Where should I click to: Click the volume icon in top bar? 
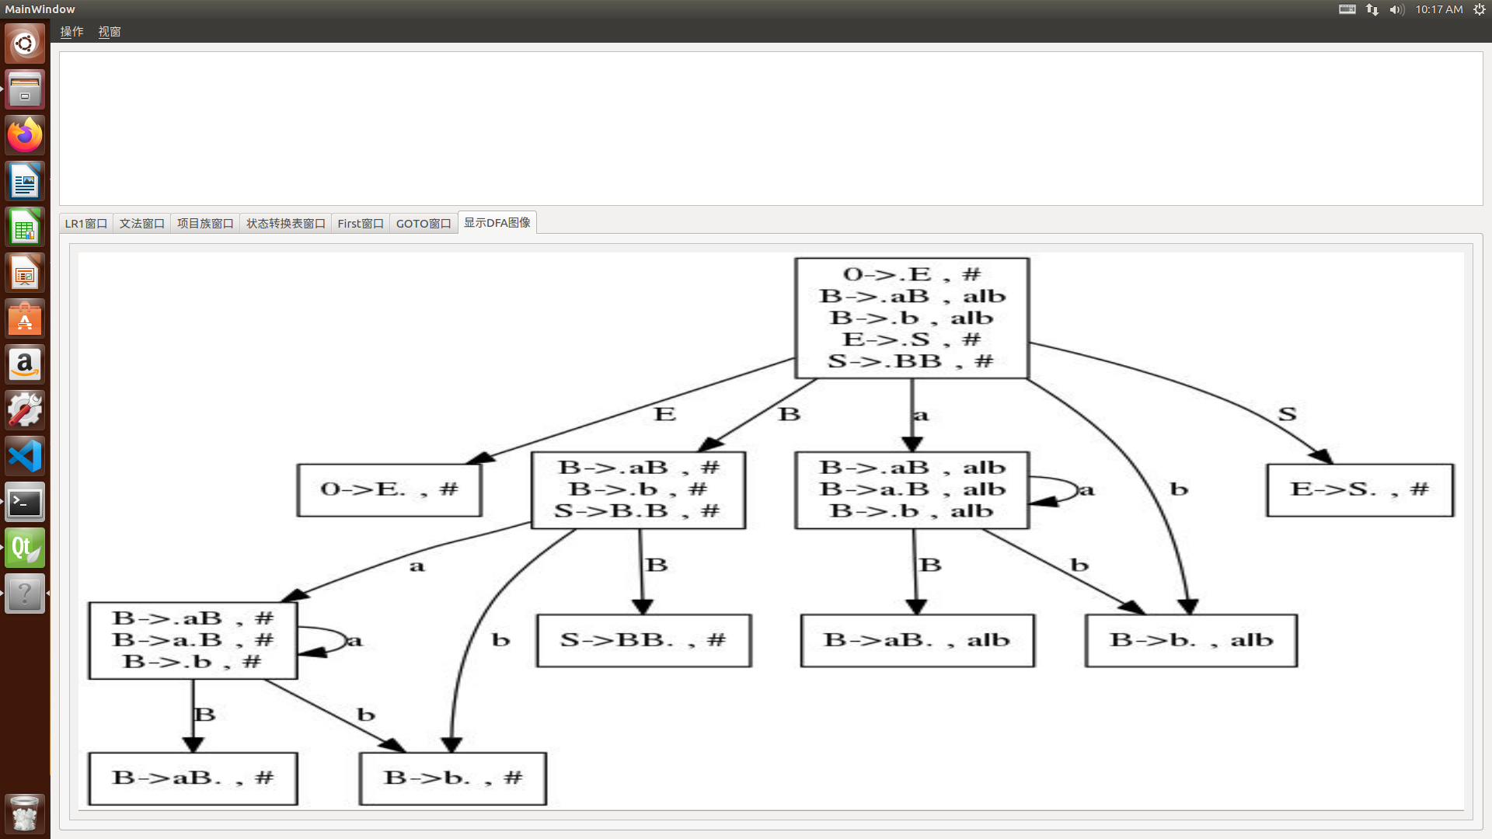1396,9
